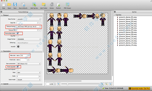Click the Add Sprites icon
The width and height of the screenshot is (152, 91).
[x=34, y=5]
